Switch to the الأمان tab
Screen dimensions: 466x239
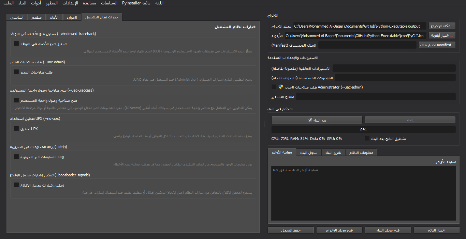point(54,17)
